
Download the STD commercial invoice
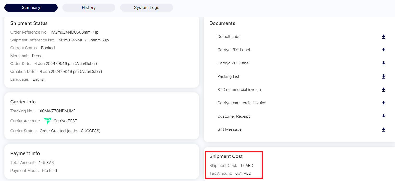(383, 90)
